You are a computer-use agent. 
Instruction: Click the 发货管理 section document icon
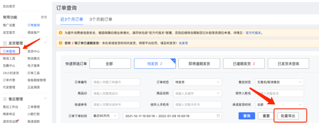5,43
